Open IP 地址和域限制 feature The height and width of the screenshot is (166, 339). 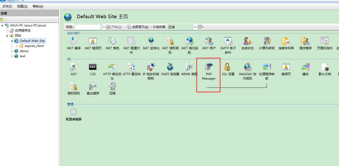pos(151,71)
